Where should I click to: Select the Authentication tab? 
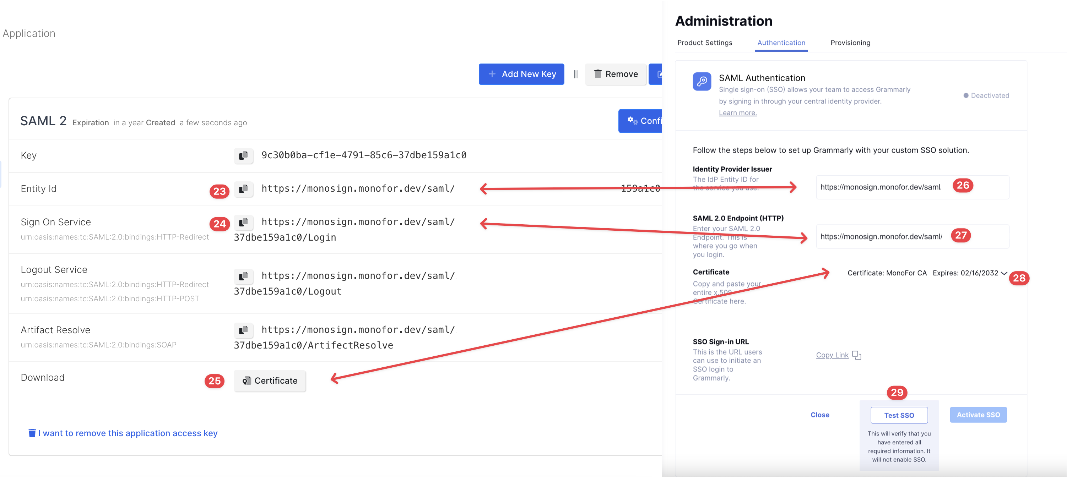781,43
